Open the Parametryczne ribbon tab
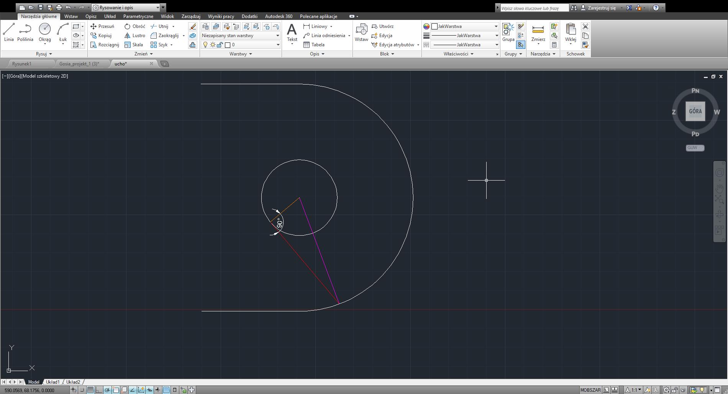 (138, 16)
